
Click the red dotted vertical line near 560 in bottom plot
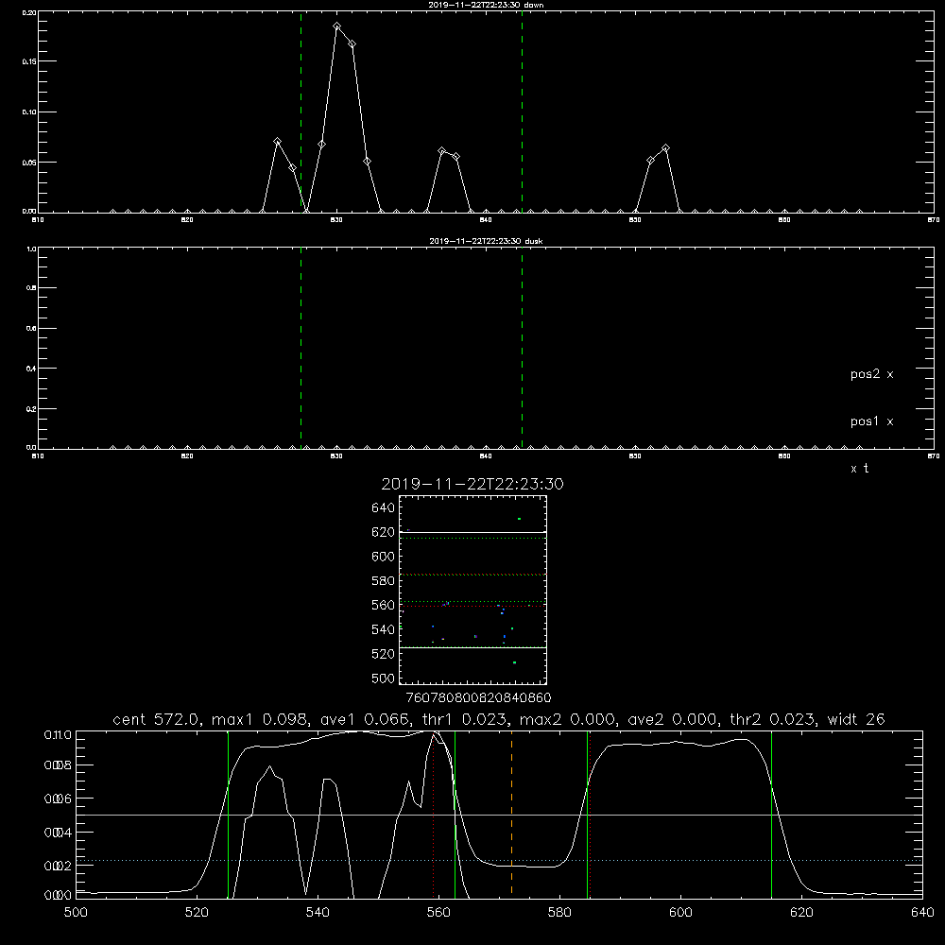434,815
